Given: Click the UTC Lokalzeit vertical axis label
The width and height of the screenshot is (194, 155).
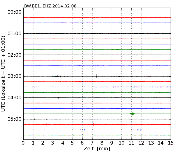Looking at the screenshot, I should click(x=3, y=74).
